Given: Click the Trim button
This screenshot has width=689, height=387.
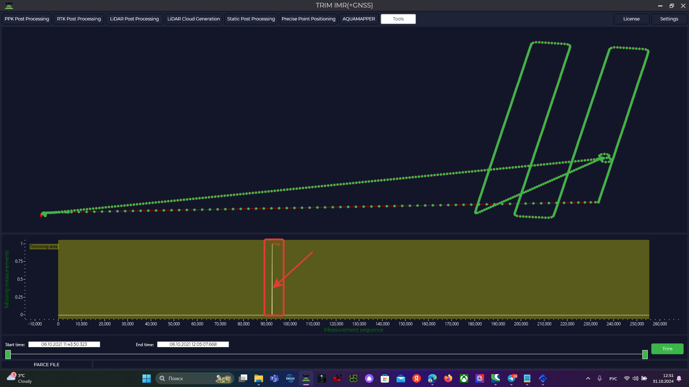Looking at the screenshot, I should click(x=667, y=349).
